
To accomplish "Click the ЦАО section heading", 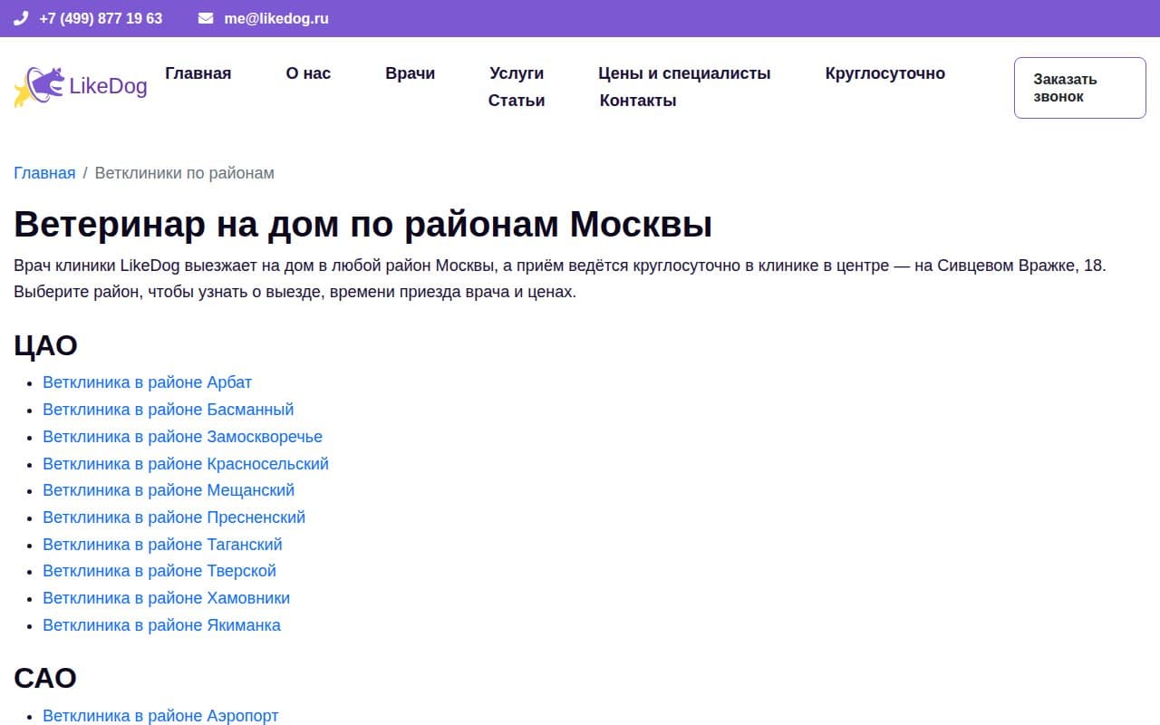I will pyautogui.click(x=46, y=345).
